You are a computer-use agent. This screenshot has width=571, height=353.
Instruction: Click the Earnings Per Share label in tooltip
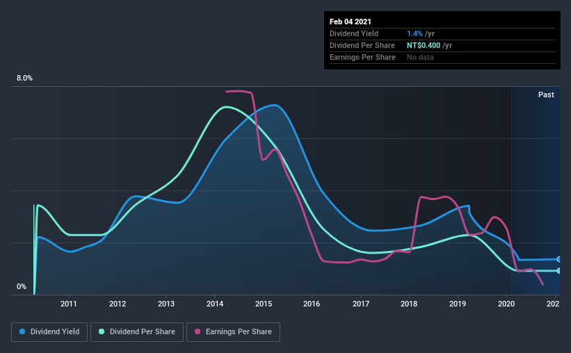point(362,57)
